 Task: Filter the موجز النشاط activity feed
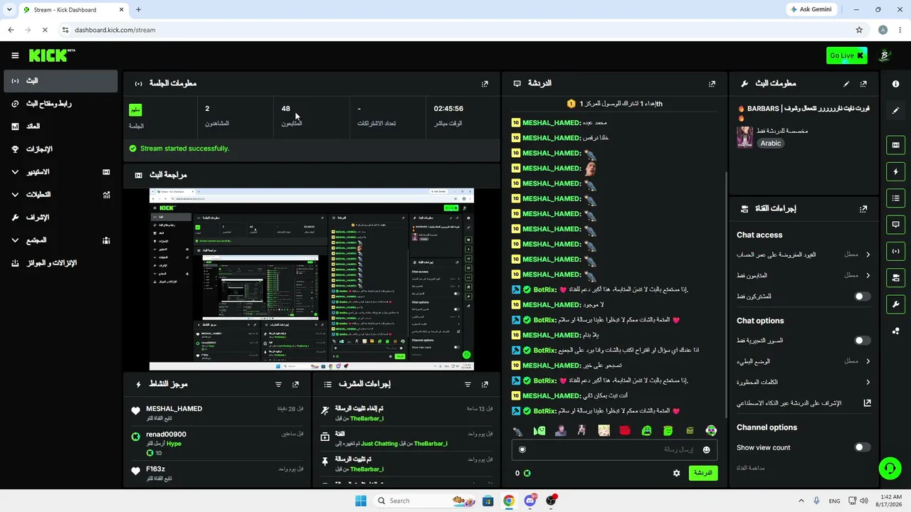[278, 385]
